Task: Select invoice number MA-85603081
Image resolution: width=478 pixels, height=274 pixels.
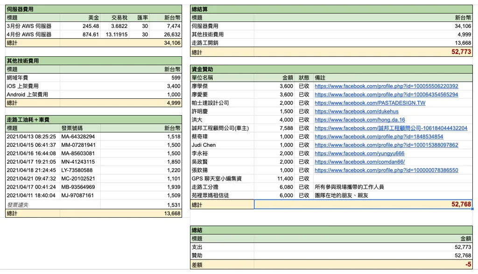Action: [x=80, y=153]
